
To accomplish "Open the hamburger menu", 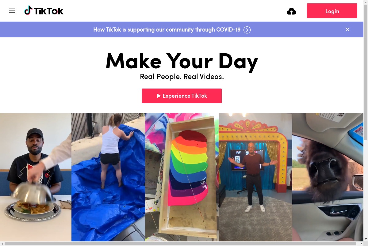I will (12, 11).
